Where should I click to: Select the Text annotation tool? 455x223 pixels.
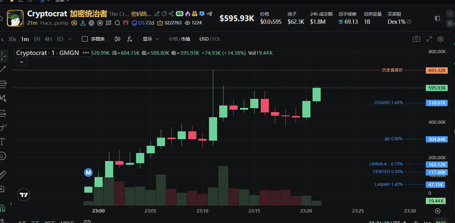(2, 142)
